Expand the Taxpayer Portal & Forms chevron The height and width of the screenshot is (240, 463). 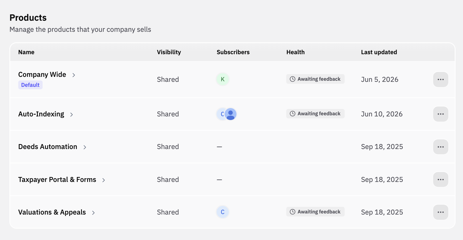point(103,180)
